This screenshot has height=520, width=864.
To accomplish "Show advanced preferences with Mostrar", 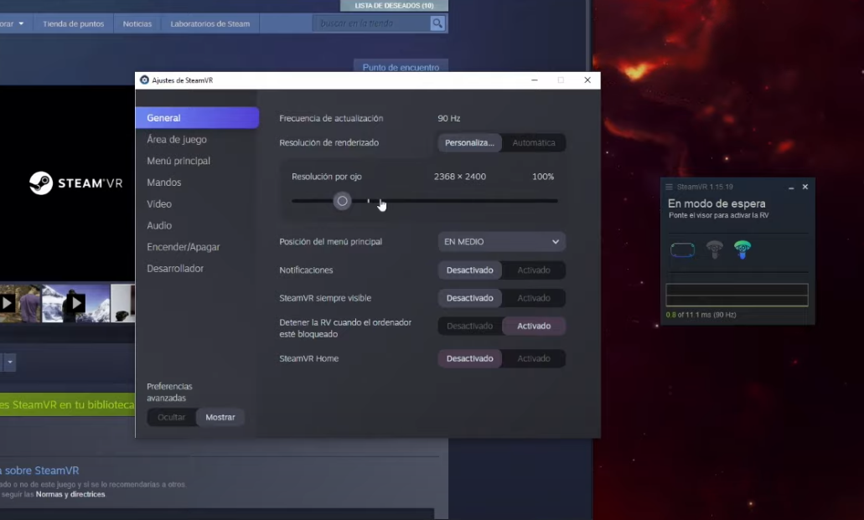I will pos(220,417).
